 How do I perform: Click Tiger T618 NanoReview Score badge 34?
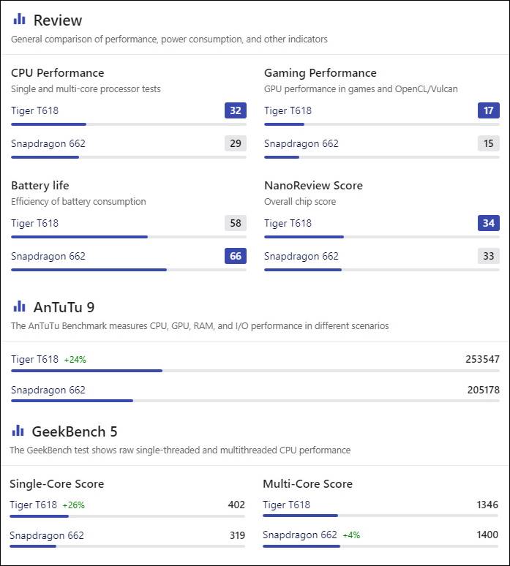point(488,223)
